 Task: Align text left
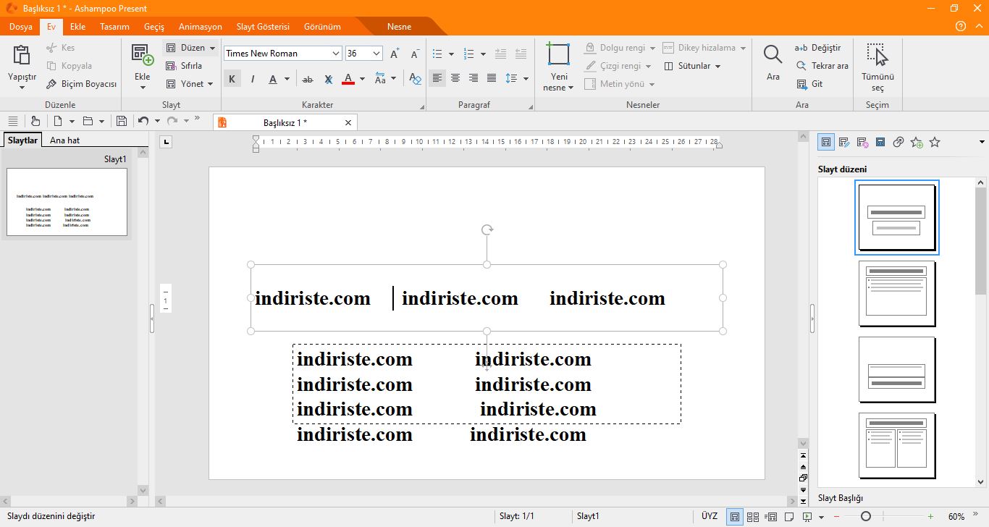(437, 78)
